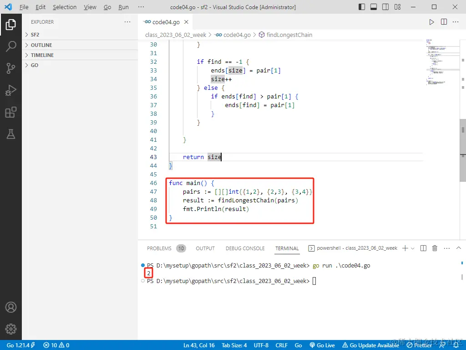466x350 pixels.
Task: Open Explorer Views and More Actions ellipsis
Action: click(127, 22)
